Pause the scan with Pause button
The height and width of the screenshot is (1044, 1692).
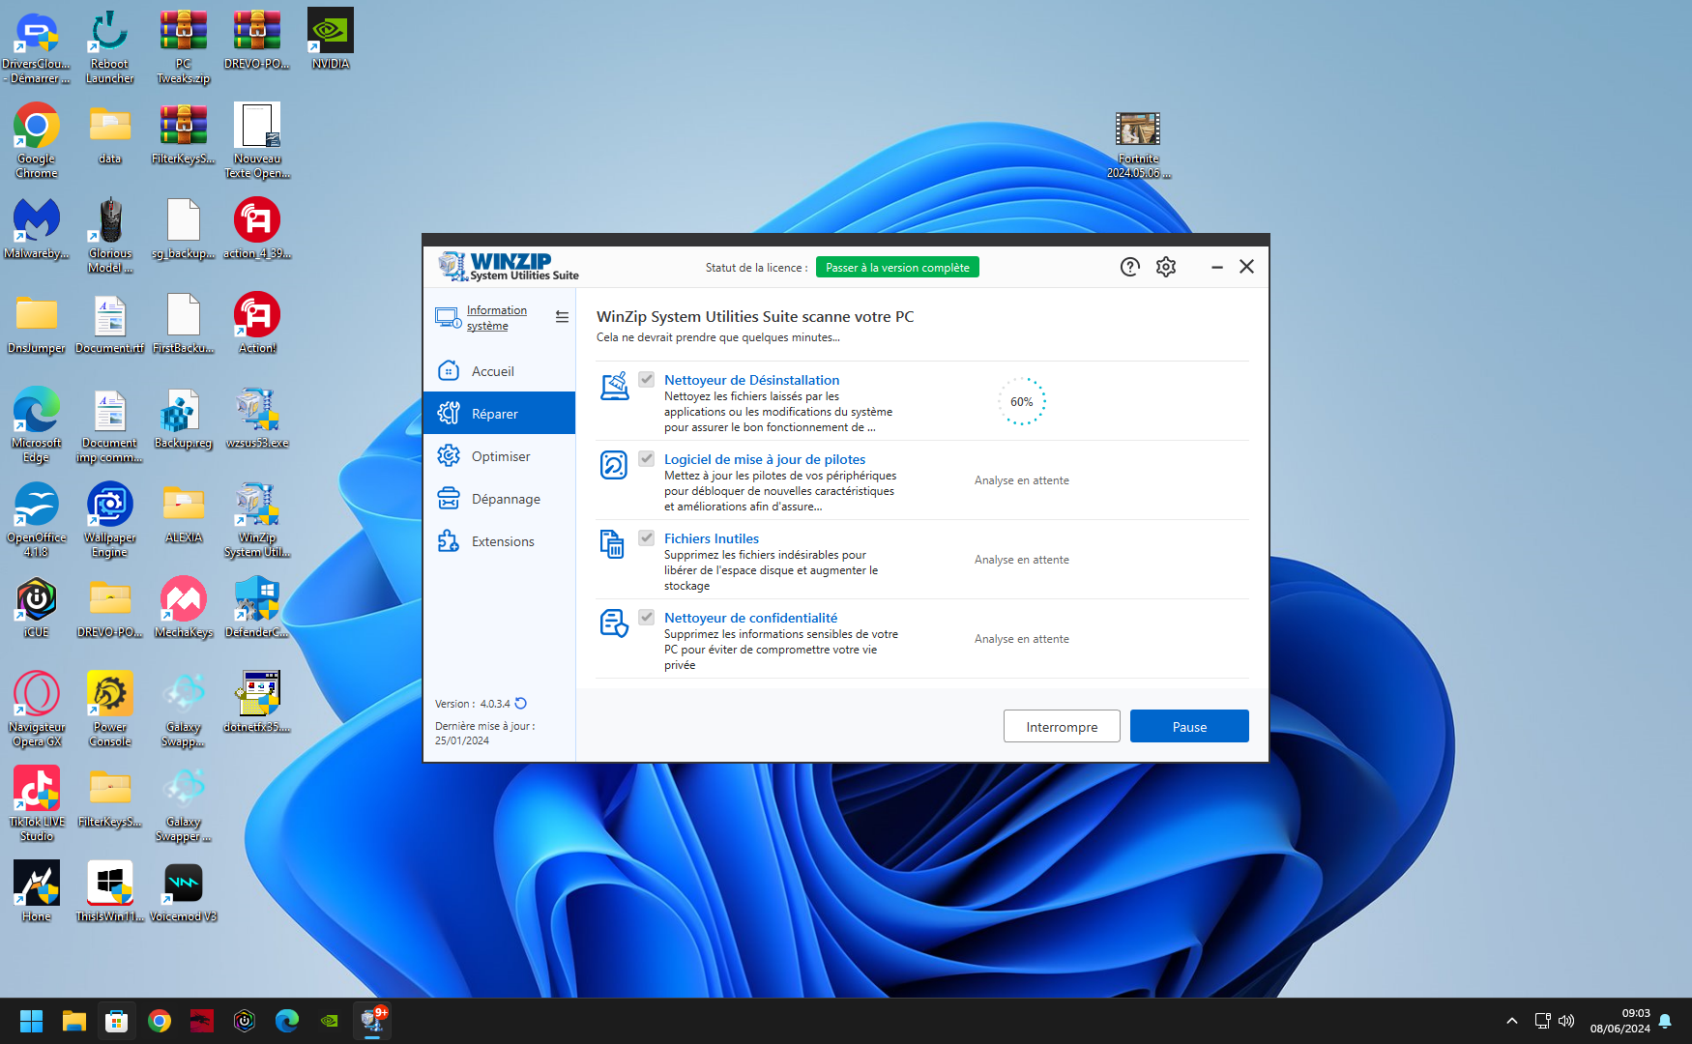coord(1189,727)
